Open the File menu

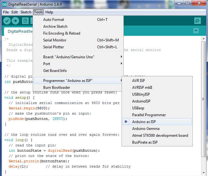click(6, 12)
